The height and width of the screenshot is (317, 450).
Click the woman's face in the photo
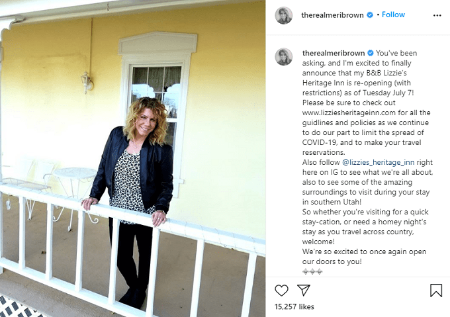[146, 120]
